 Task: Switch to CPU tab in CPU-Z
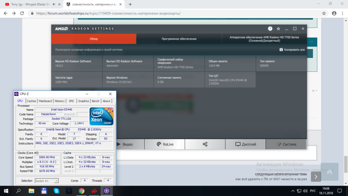click(20, 101)
